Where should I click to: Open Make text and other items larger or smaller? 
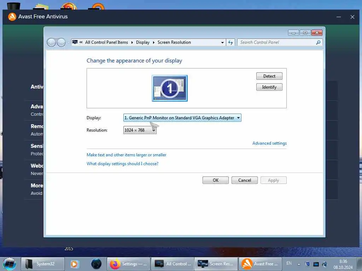(x=126, y=155)
